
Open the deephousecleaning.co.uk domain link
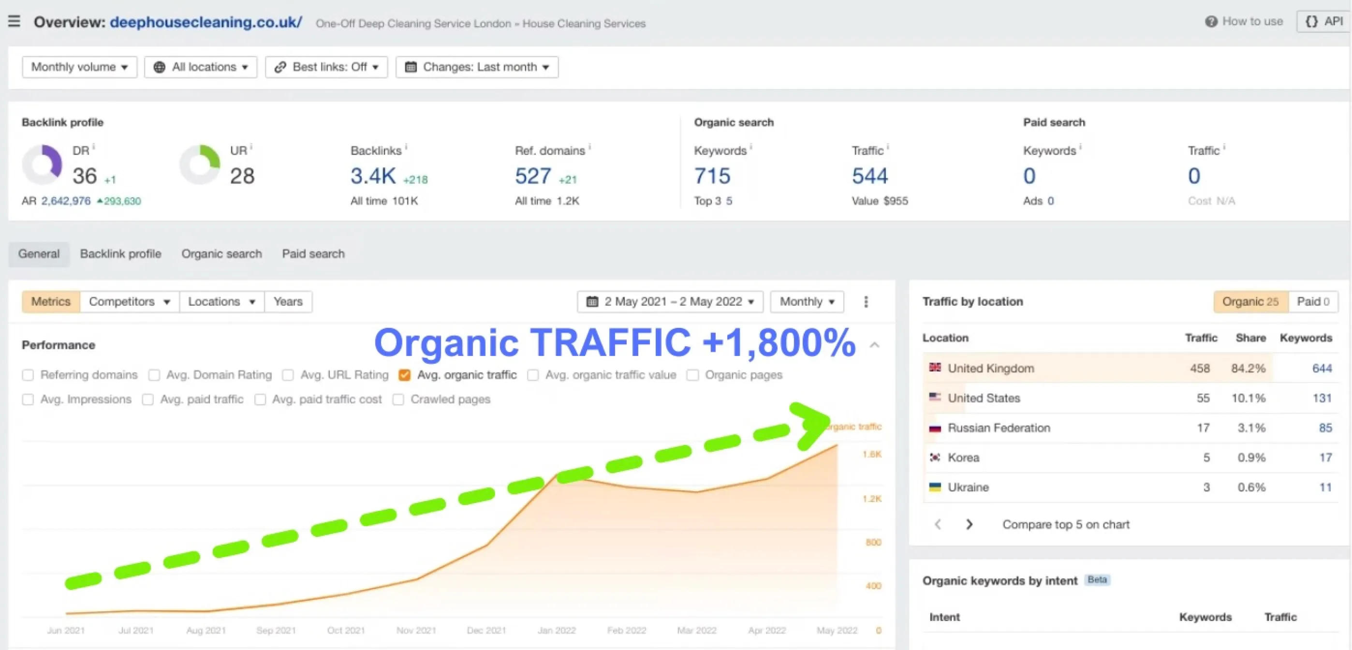pyautogui.click(x=206, y=22)
